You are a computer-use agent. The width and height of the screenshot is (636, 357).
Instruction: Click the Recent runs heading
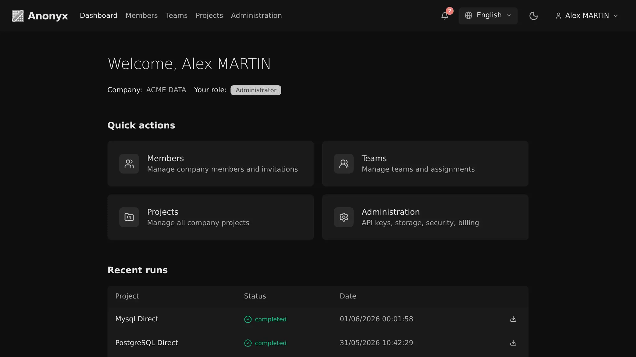138,270
